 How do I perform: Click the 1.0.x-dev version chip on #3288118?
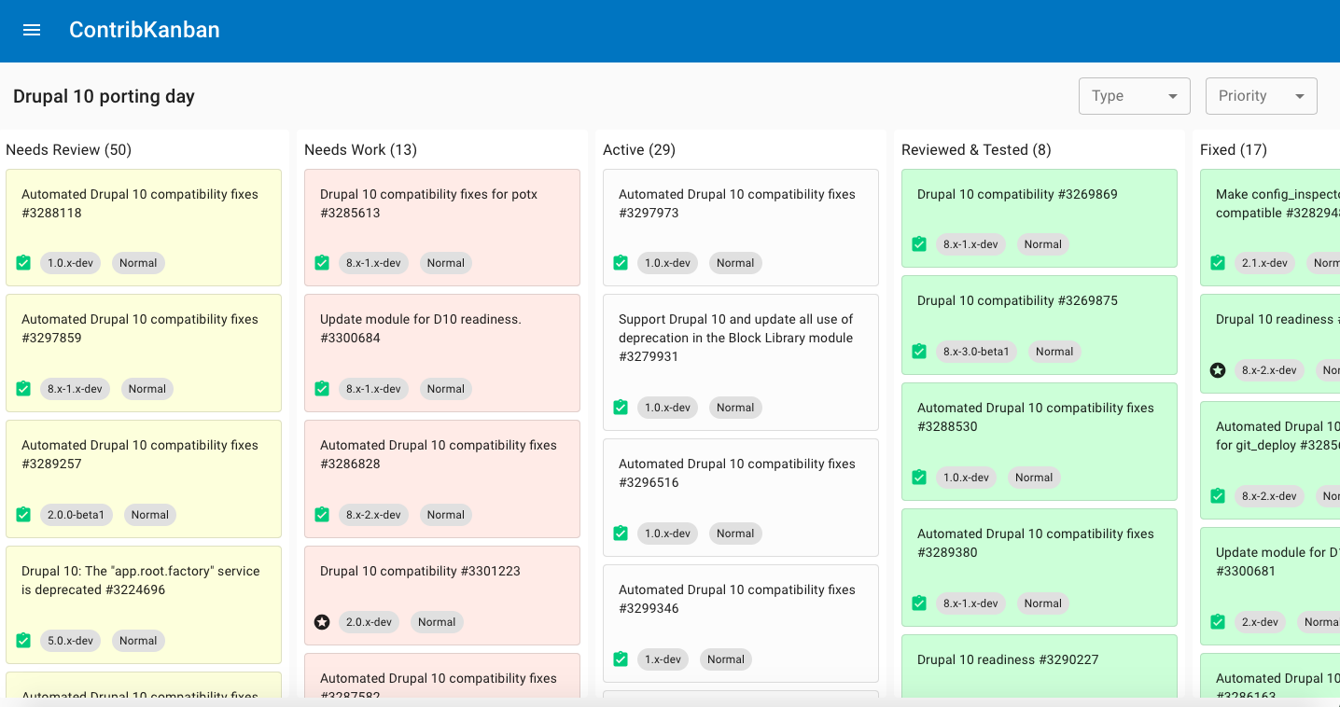pos(71,263)
